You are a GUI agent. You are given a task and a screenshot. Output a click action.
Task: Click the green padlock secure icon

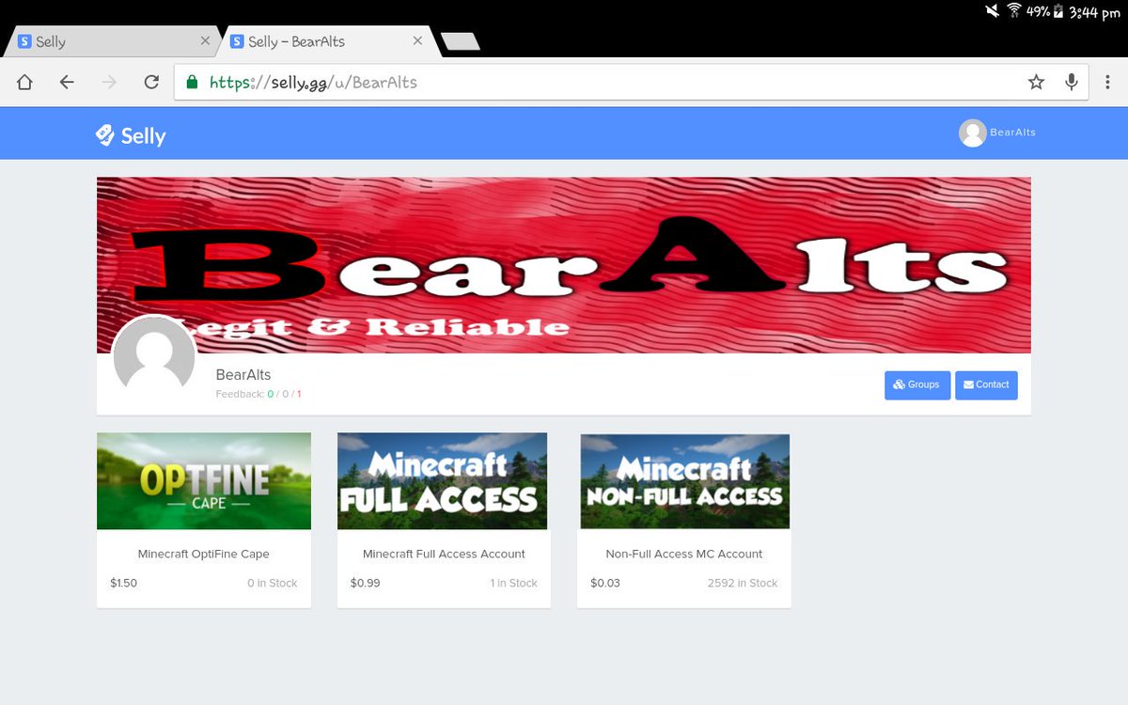(x=192, y=82)
